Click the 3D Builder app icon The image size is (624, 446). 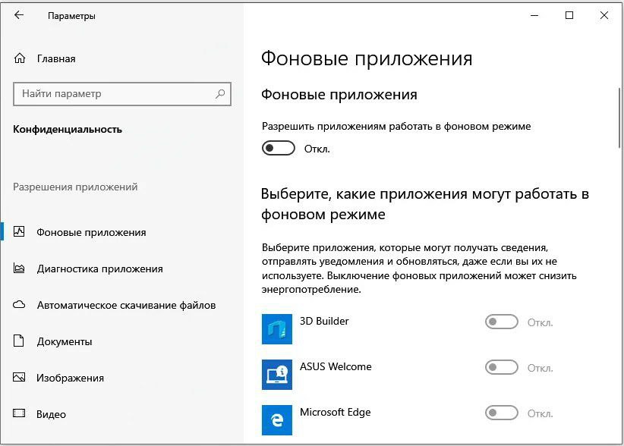tap(277, 329)
